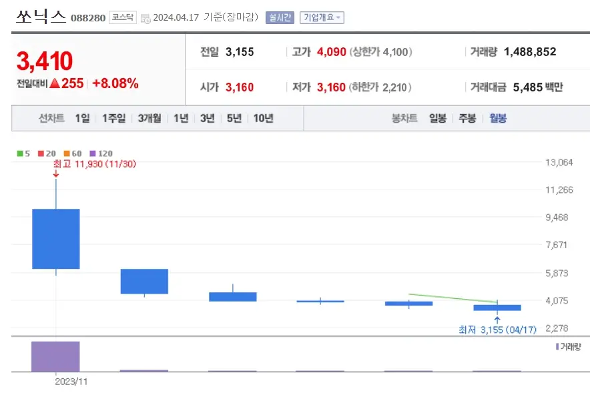This screenshot has height=395, width=590.
Task: Toggle 실시간 real-time price updates
Action: (x=279, y=18)
